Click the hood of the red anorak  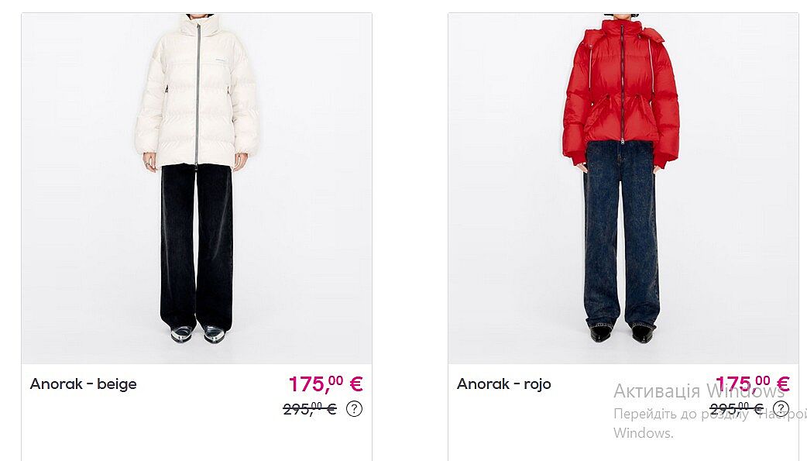pyautogui.click(x=623, y=33)
